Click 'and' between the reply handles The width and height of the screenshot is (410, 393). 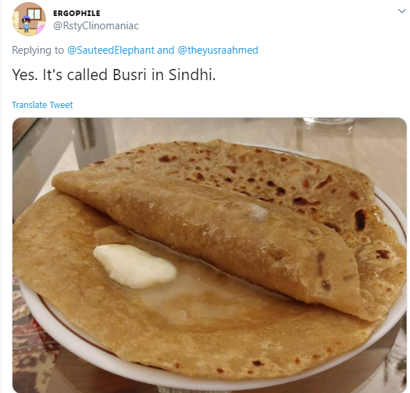pyautogui.click(x=166, y=50)
